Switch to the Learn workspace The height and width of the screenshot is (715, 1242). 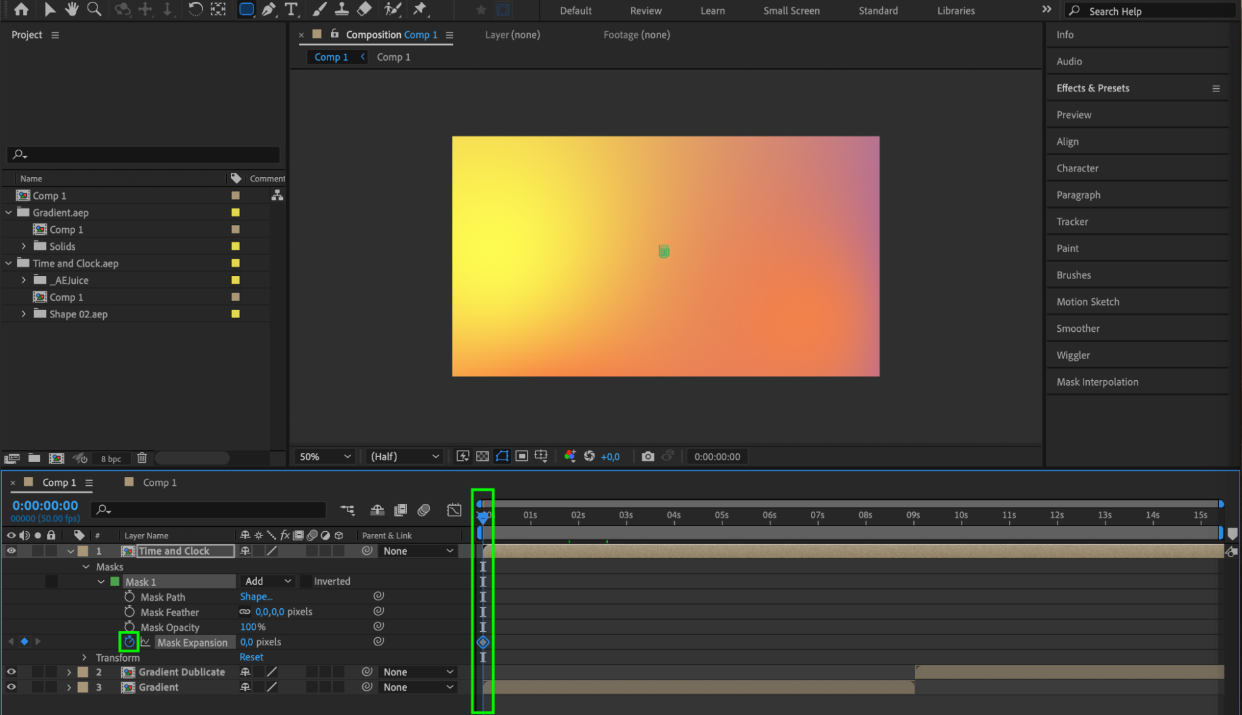tap(712, 11)
